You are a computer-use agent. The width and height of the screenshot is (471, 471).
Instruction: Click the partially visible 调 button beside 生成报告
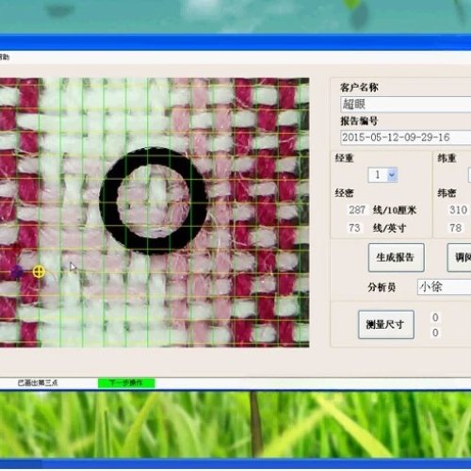coord(459,257)
